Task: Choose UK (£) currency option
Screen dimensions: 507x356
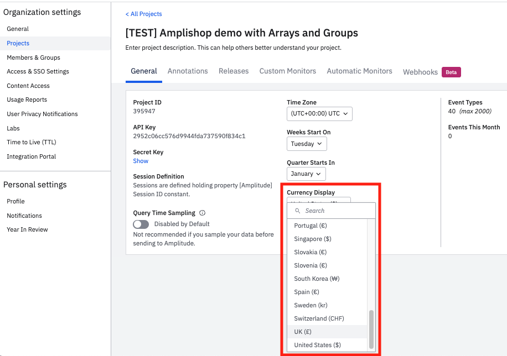Action: click(327, 332)
